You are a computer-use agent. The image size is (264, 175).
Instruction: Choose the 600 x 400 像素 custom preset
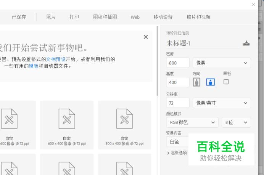pyautogui.click(x=67, y=125)
